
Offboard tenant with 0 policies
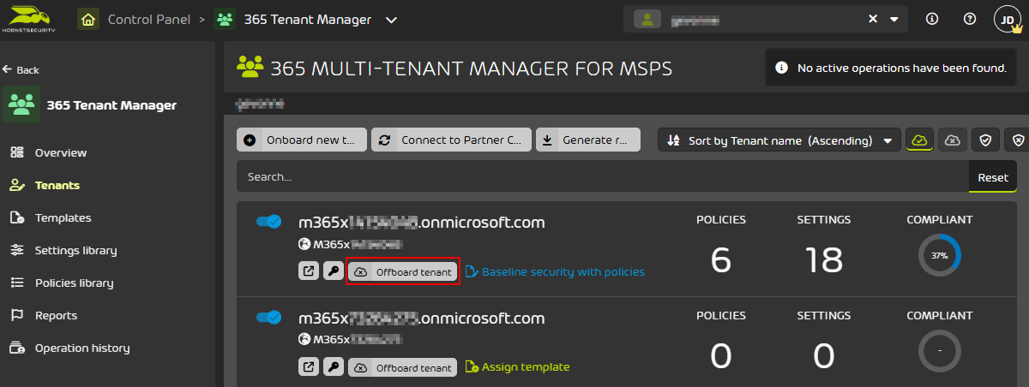point(403,367)
